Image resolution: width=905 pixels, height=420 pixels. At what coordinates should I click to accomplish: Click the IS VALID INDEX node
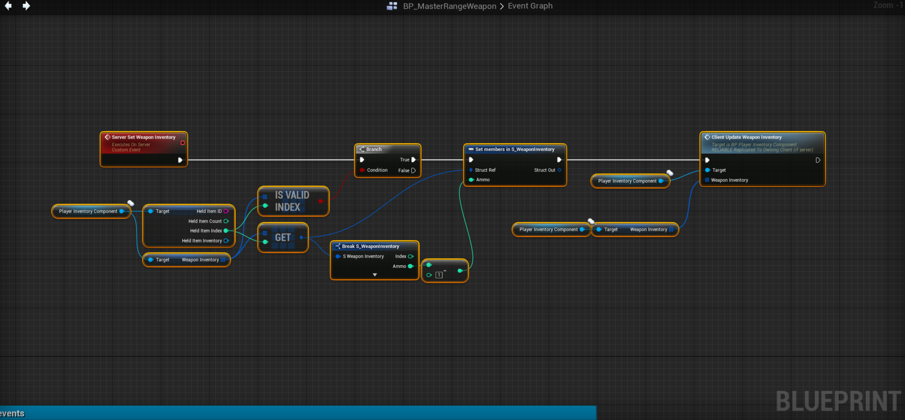coord(292,201)
